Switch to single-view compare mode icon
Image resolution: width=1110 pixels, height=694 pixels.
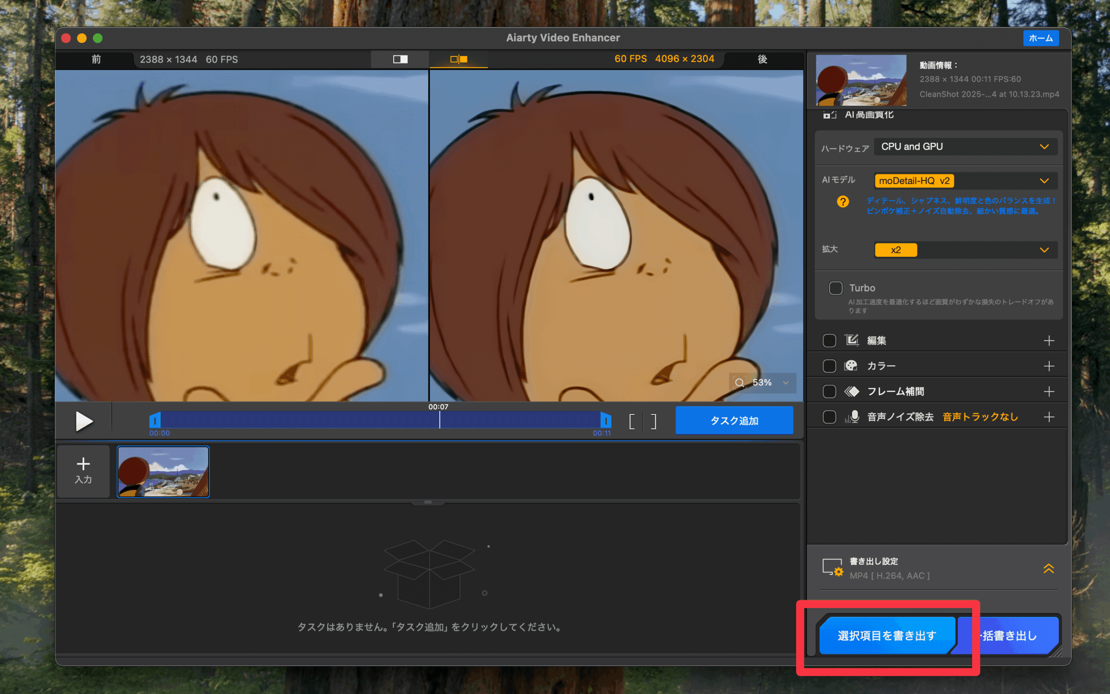(400, 59)
